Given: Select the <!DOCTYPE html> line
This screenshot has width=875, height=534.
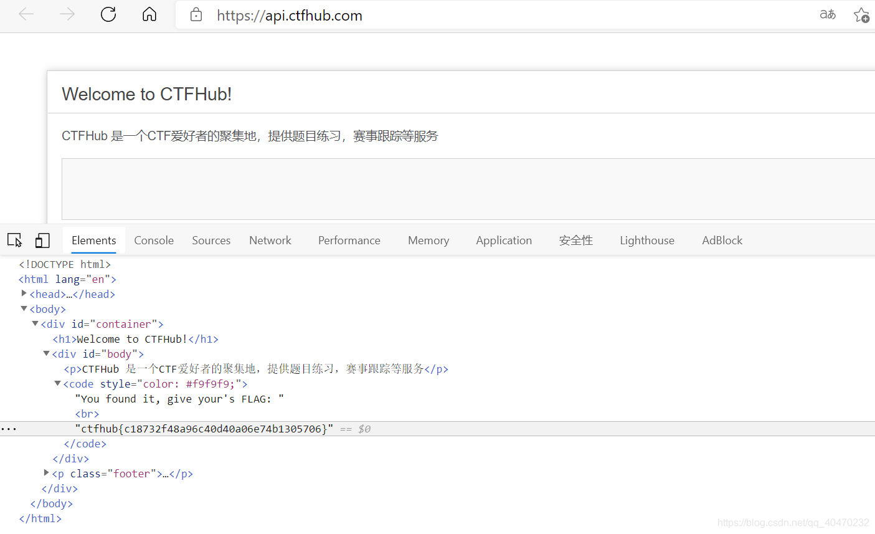Looking at the screenshot, I should tap(65, 264).
